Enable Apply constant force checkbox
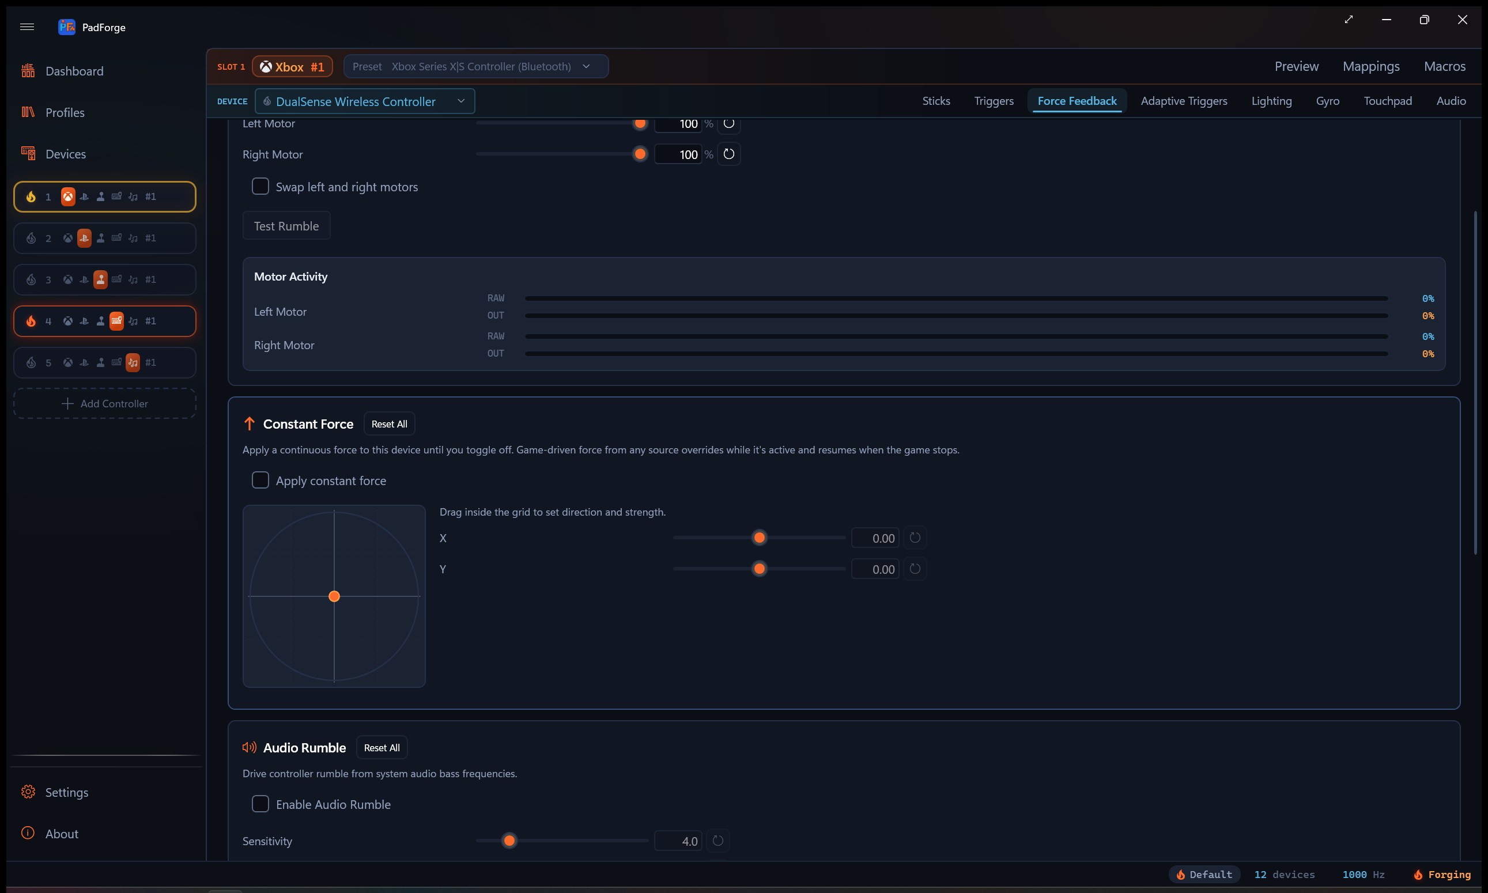 [260, 480]
